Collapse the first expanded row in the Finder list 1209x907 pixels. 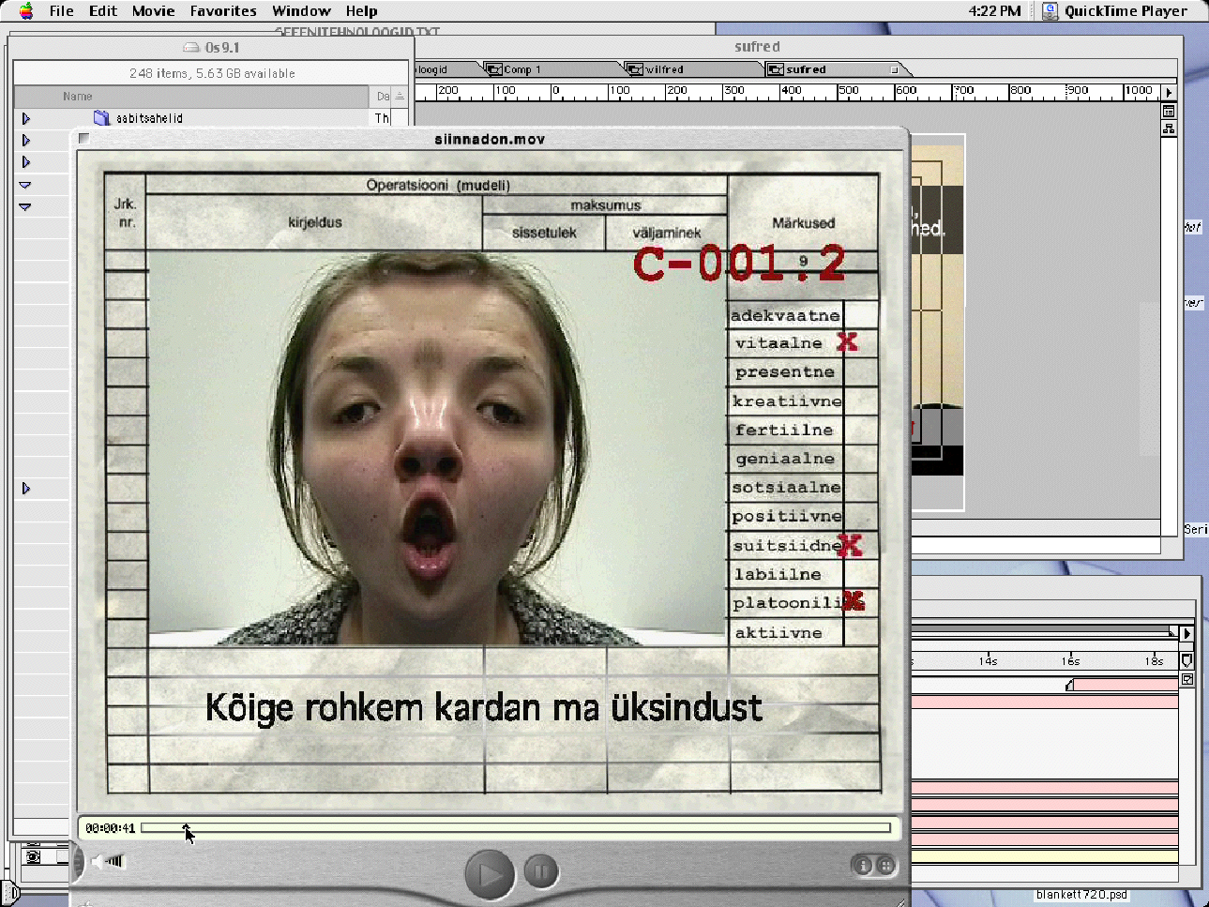(x=25, y=185)
